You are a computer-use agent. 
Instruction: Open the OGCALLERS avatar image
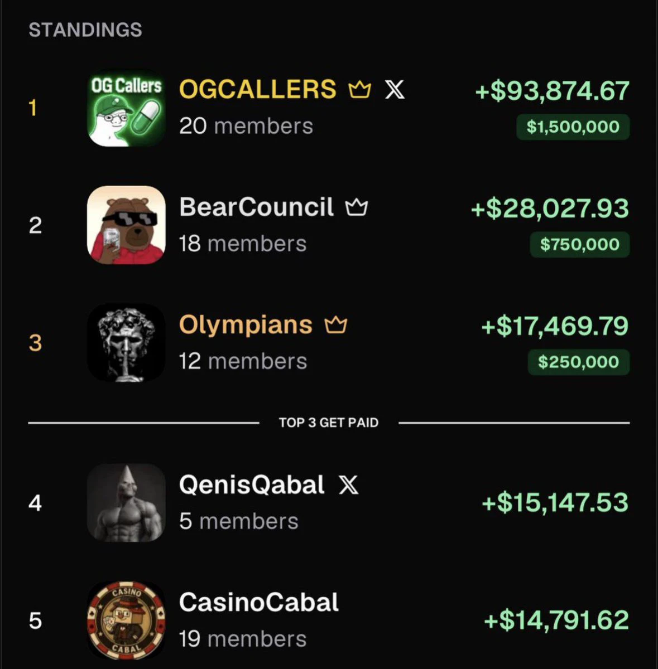point(126,108)
